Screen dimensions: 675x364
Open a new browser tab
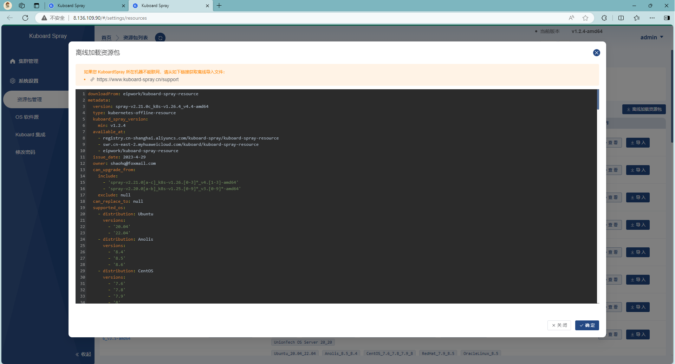point(219,6)
